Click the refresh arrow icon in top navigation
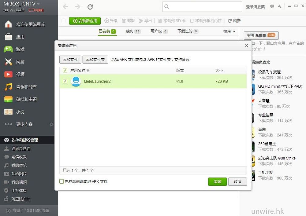This screenshot has width=306, height=216. pyautogui.click(x=90, y=7)
